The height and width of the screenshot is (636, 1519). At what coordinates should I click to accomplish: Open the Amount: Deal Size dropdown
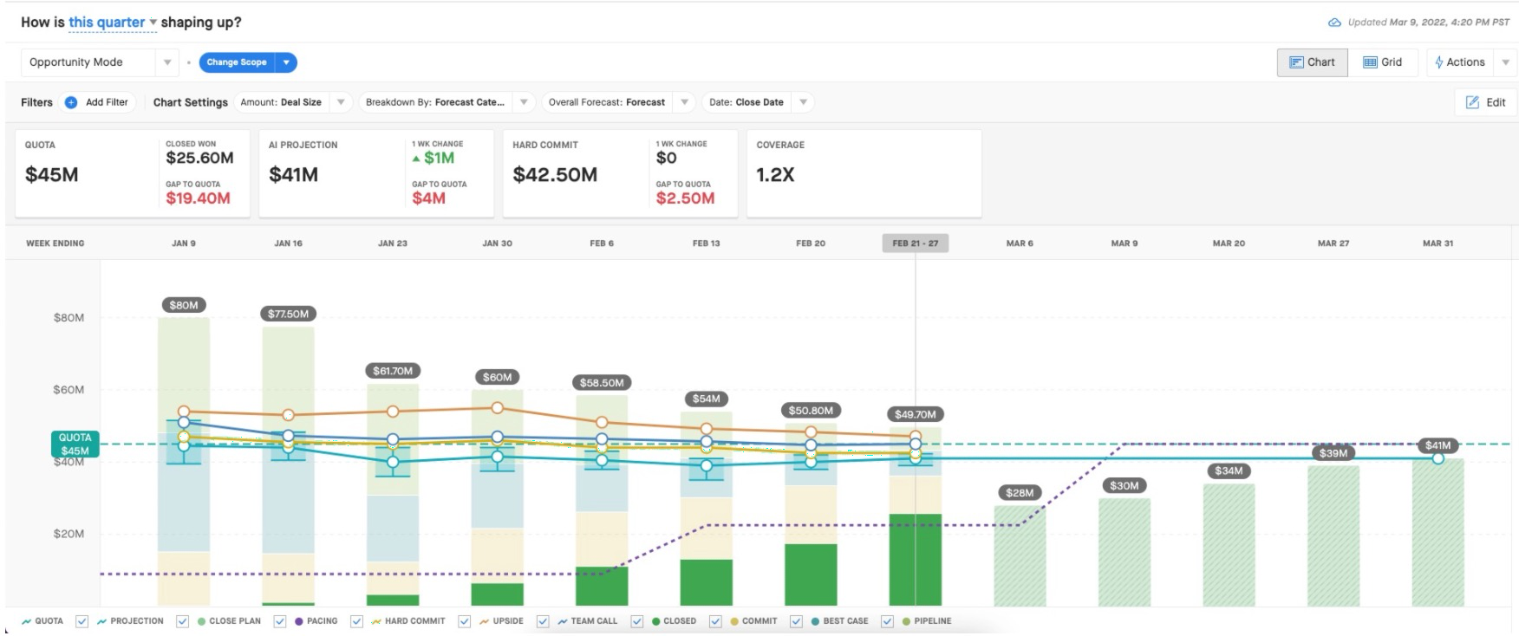pyautogui.click(x=292, y=102)
